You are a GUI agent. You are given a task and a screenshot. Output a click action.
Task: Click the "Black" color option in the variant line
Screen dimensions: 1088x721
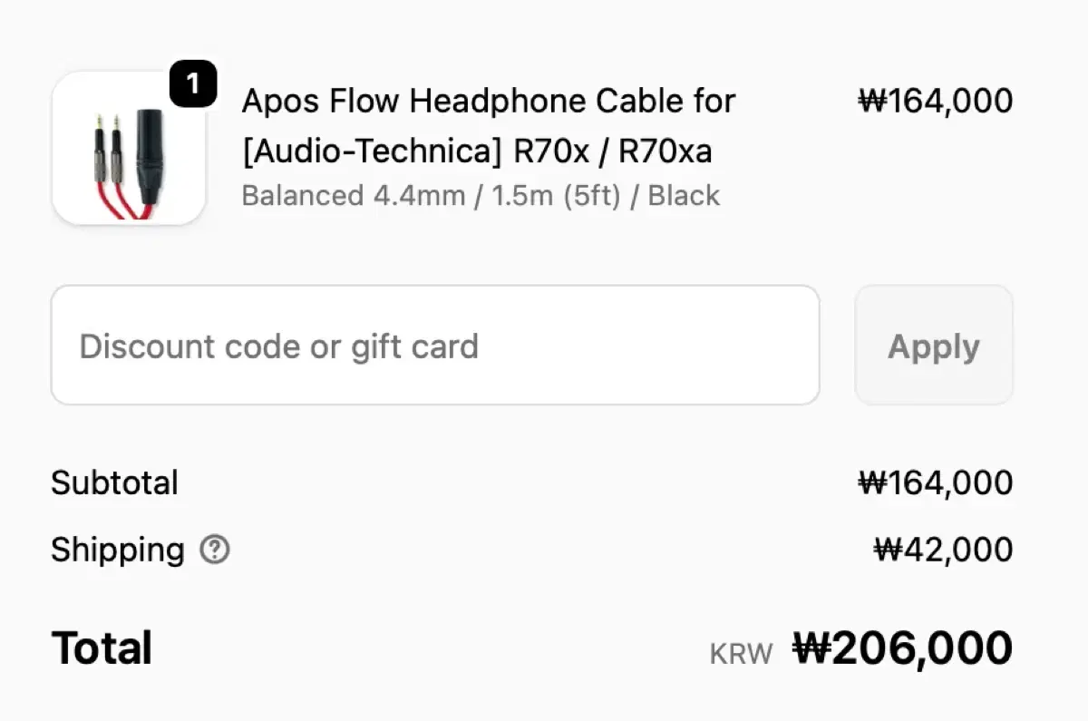click(684, 196)
